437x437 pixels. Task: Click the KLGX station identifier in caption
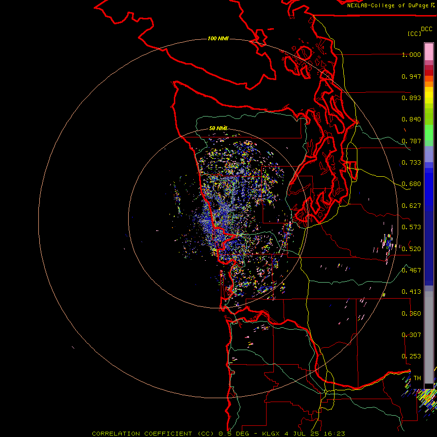point(271,434)
